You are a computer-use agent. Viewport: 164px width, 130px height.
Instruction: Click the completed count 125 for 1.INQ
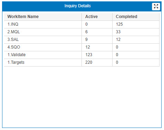(119, 24)
